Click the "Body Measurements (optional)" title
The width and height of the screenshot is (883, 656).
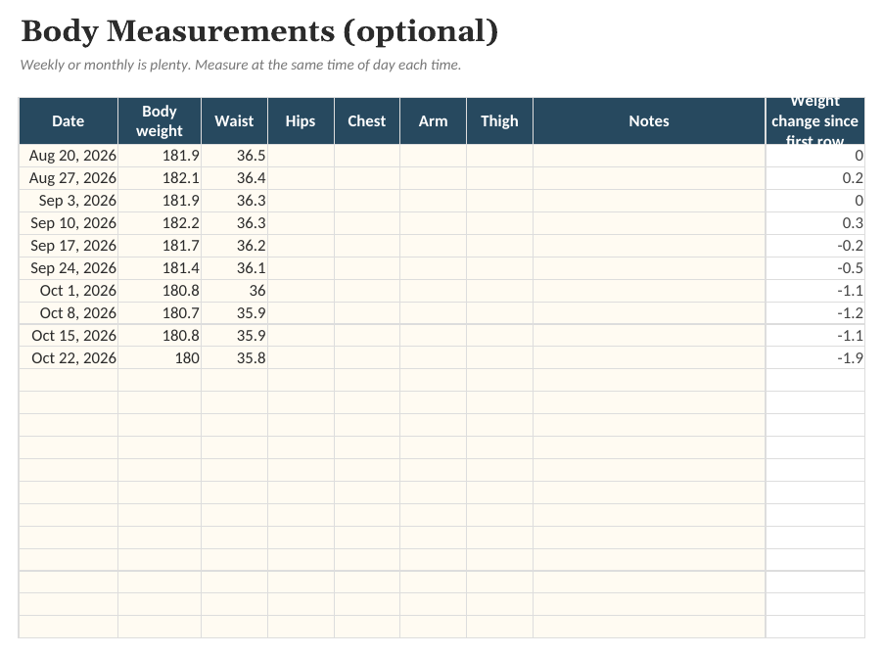click(x=259, y=31)
